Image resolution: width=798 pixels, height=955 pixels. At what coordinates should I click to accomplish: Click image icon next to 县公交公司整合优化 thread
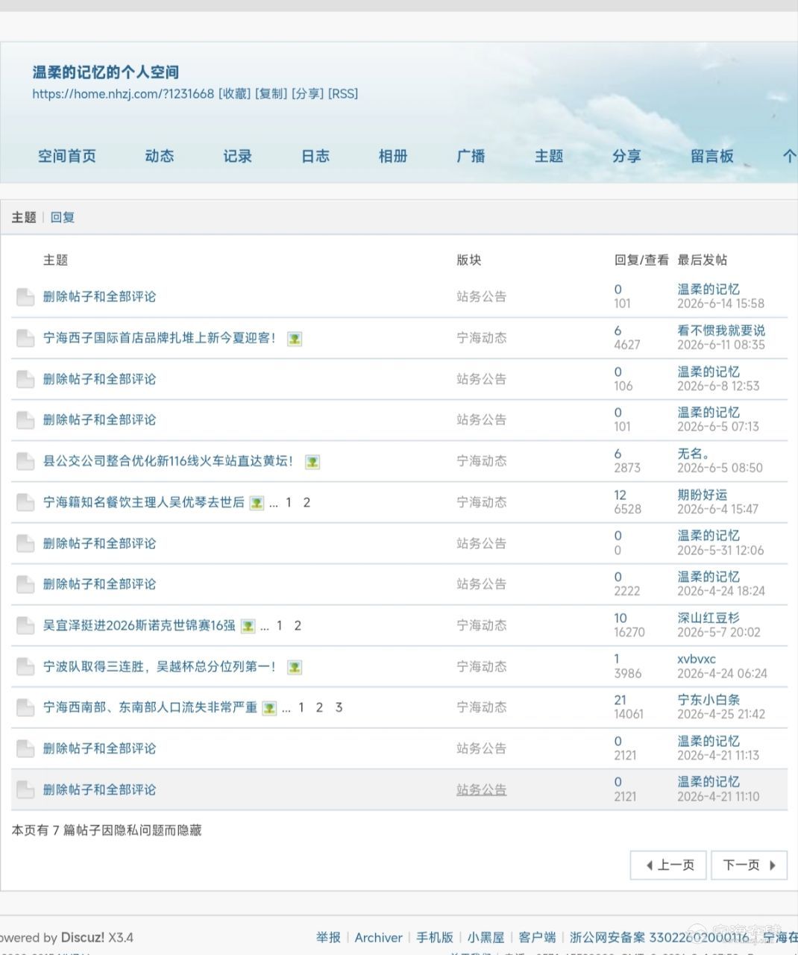[312, 462]
